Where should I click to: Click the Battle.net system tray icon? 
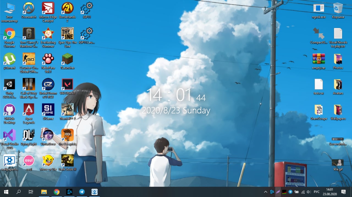(x=272, y=192)
